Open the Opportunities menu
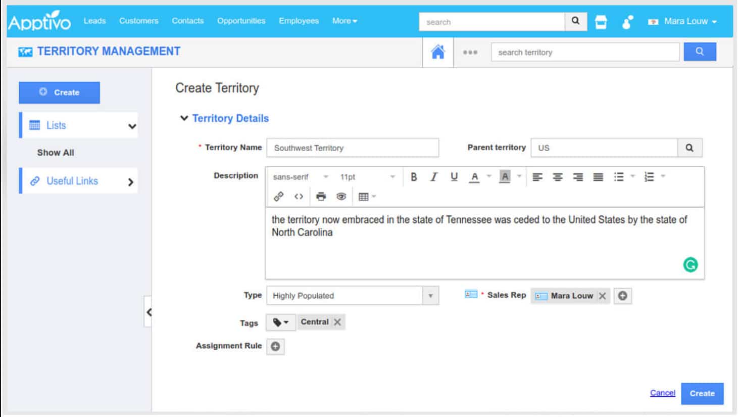This screenshot has width=740, height=417. (241, 21)
